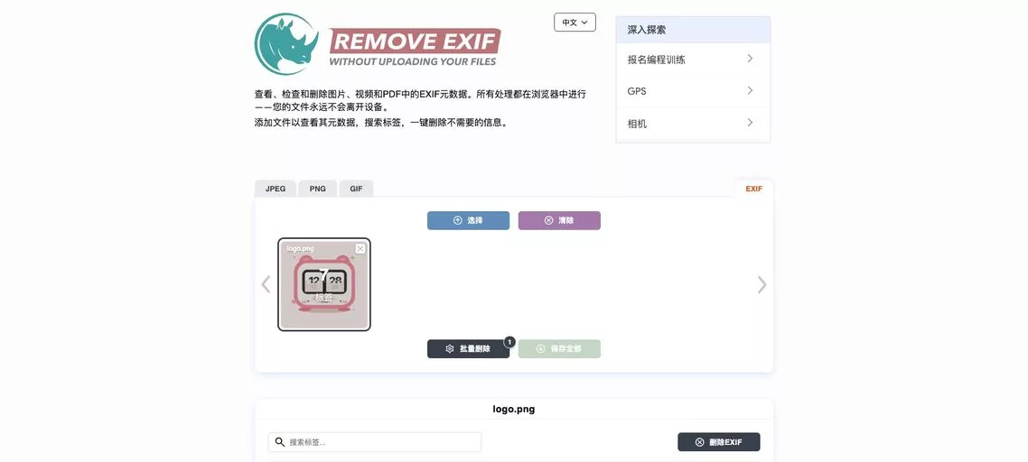Expand the chevron beside 报名编程训练
The height and width of the screenshot is (462, 1028).
(750, 59)
